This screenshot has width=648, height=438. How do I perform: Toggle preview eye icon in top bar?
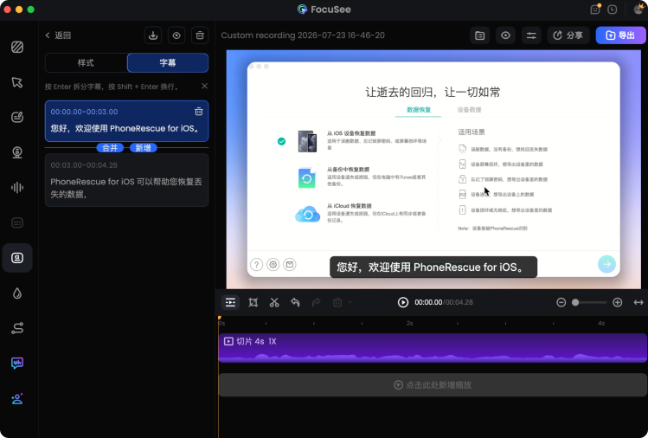pos(505,35)
